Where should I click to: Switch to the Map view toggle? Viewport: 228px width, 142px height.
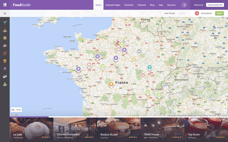(x=13, y=110)
